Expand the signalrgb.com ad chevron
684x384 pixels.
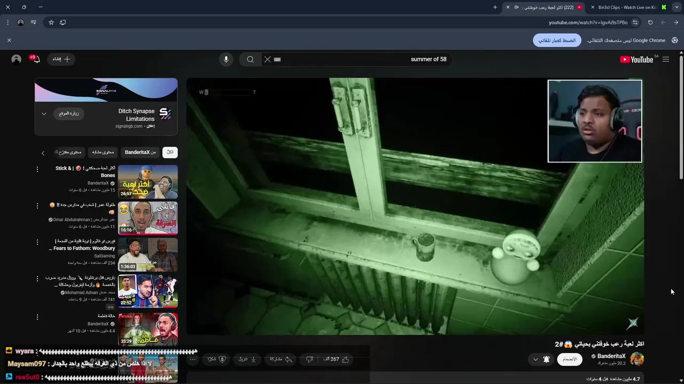tap(44, 114)
